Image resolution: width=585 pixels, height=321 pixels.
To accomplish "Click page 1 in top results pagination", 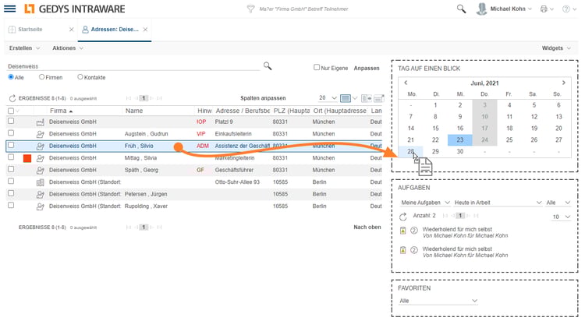I will pos(144,98).
